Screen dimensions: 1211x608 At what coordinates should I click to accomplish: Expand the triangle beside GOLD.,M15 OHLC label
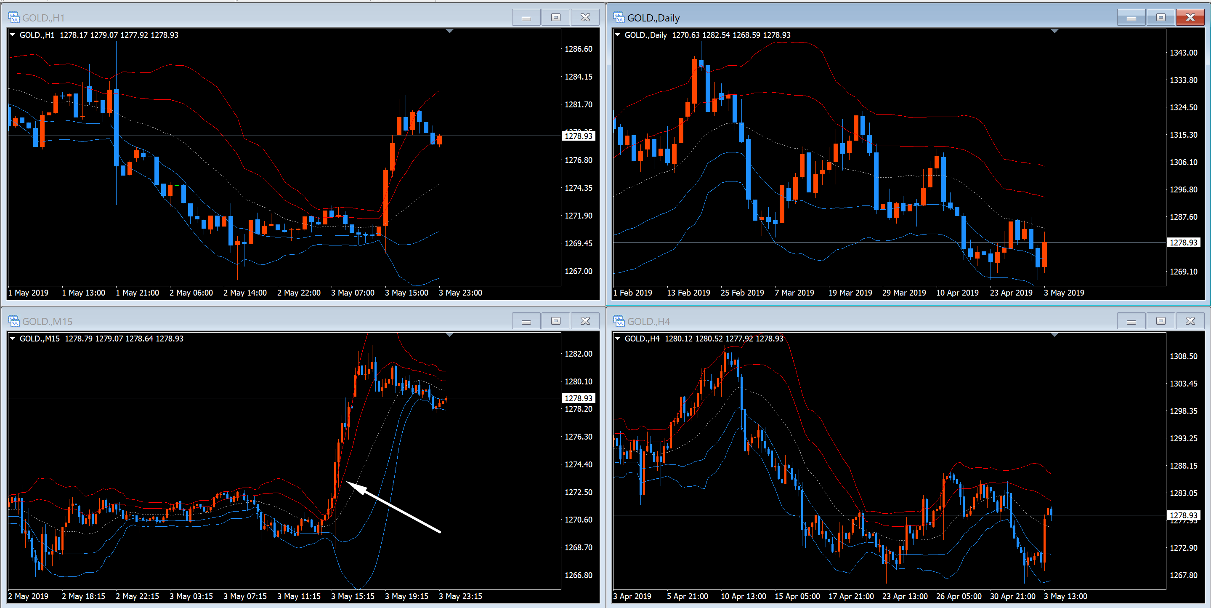(x=13, y=339)
